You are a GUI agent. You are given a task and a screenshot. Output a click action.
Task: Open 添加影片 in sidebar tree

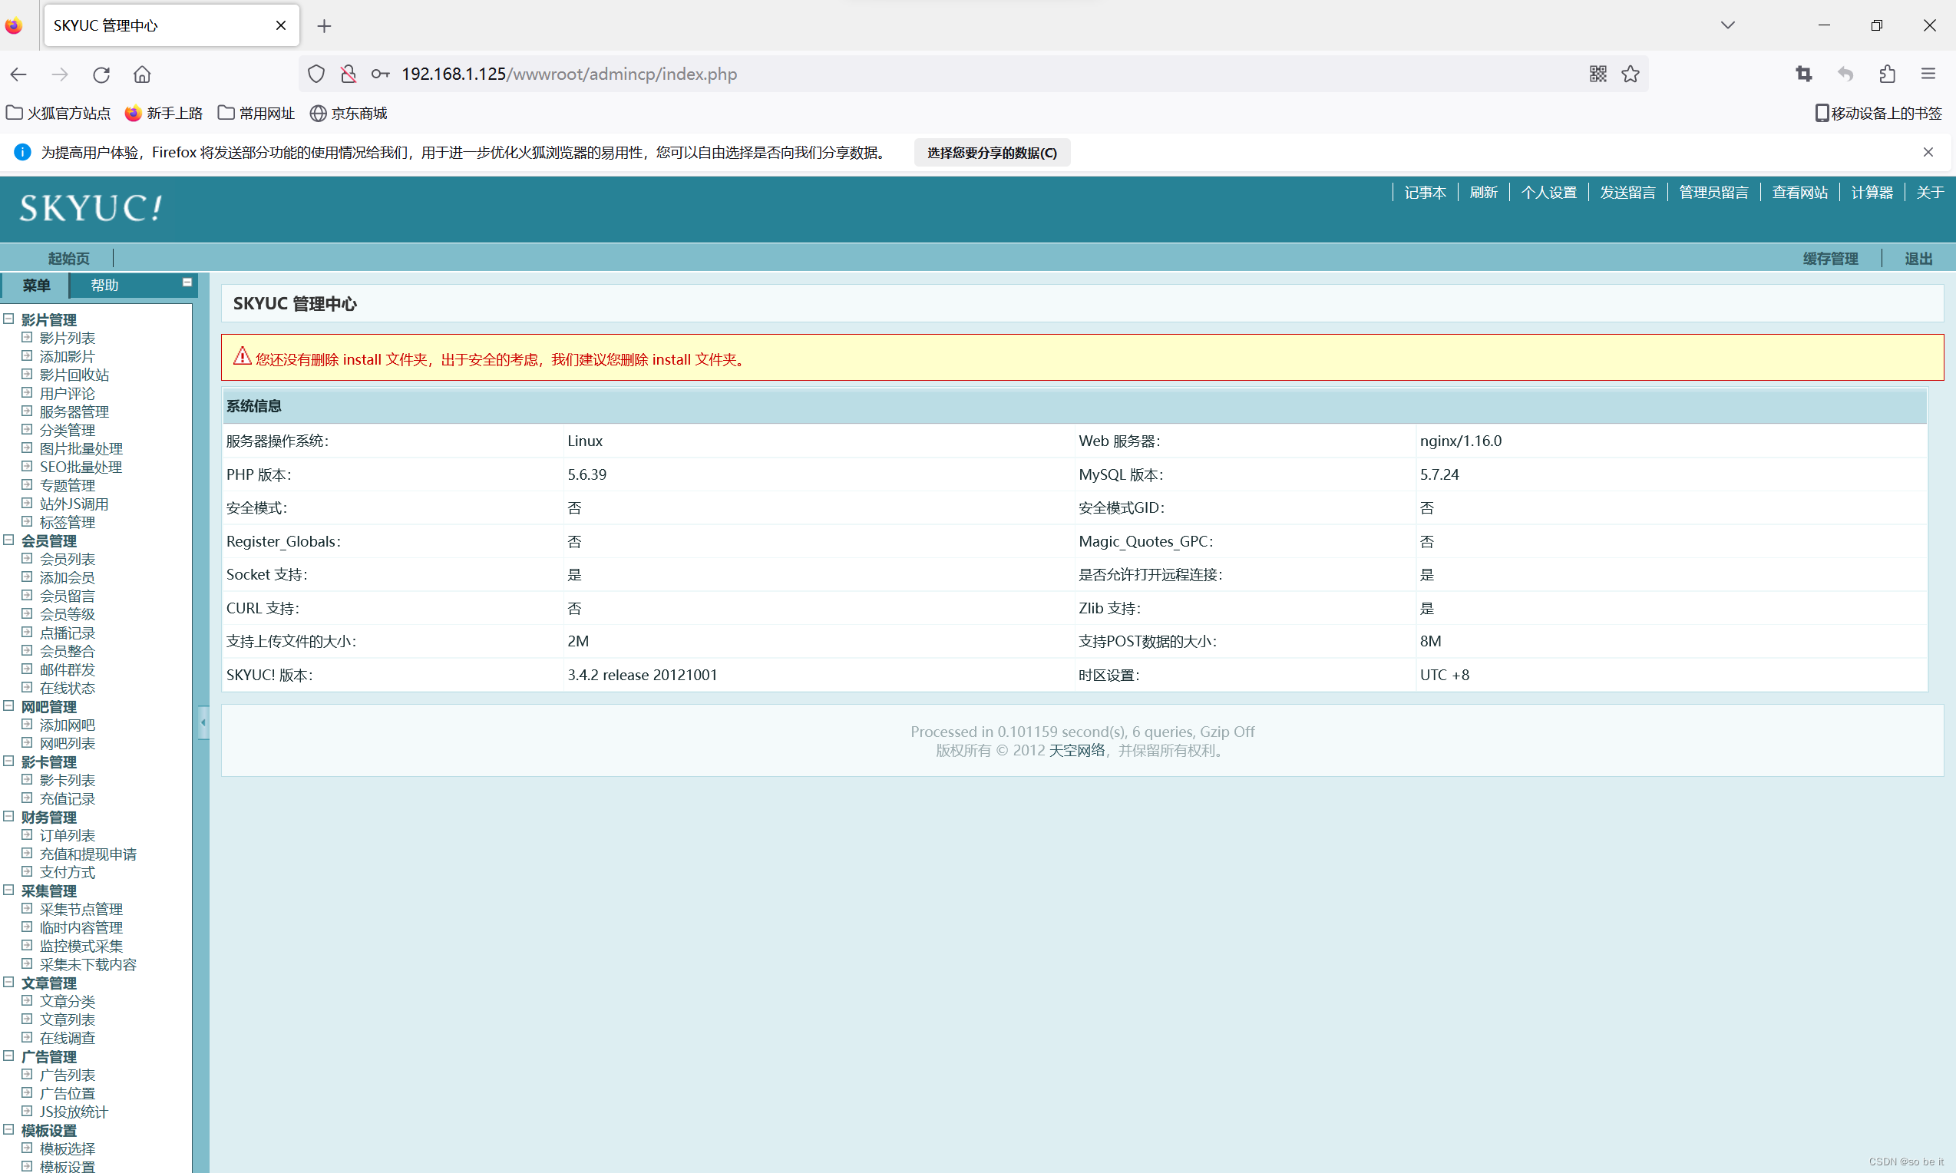[68, 356]
